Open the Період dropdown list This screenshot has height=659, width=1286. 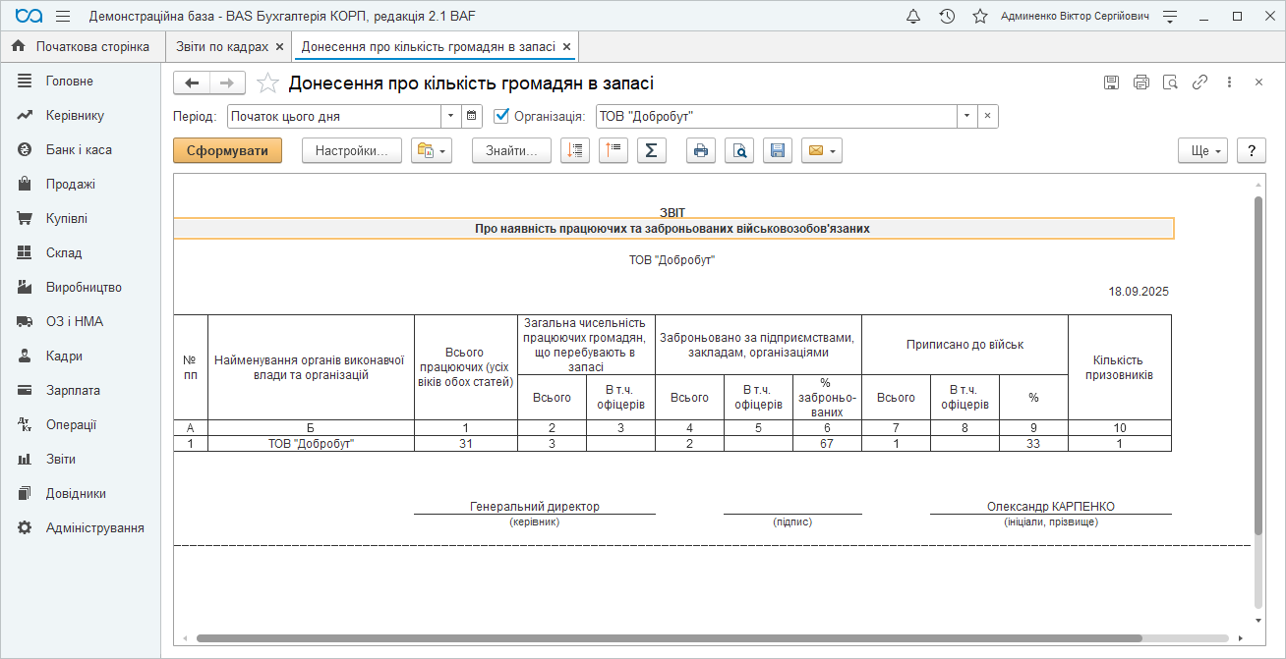[x=450, y=116]
